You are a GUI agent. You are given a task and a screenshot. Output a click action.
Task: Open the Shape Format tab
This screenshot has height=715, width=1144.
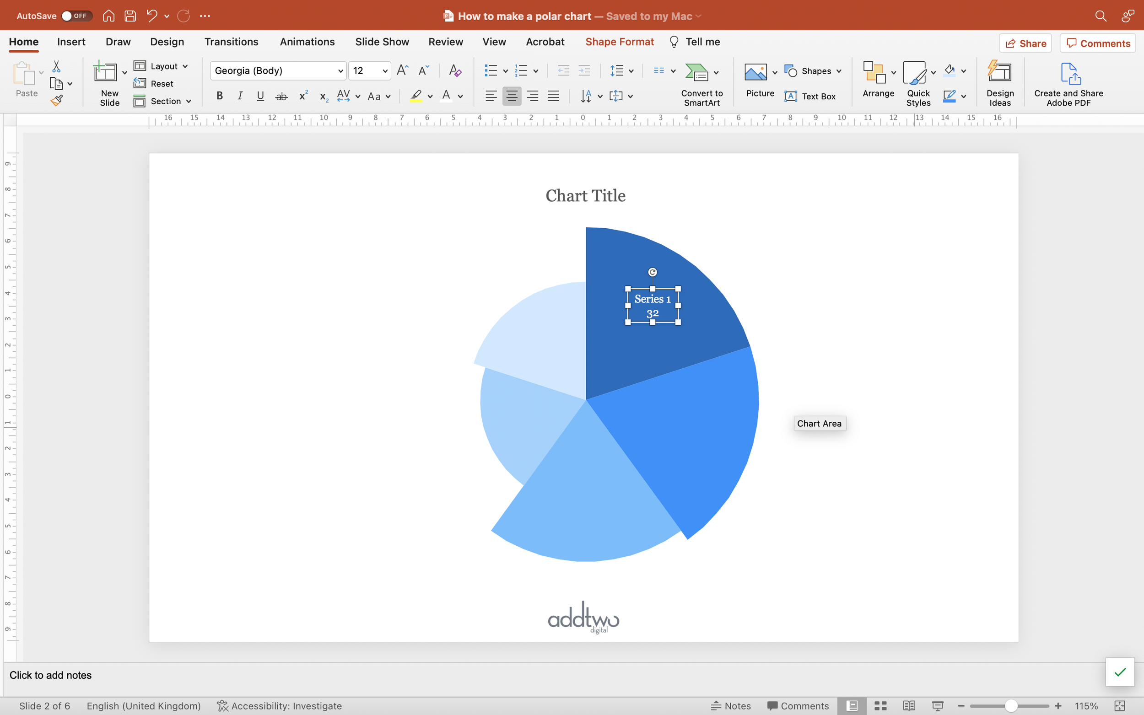tap(619, 42)
